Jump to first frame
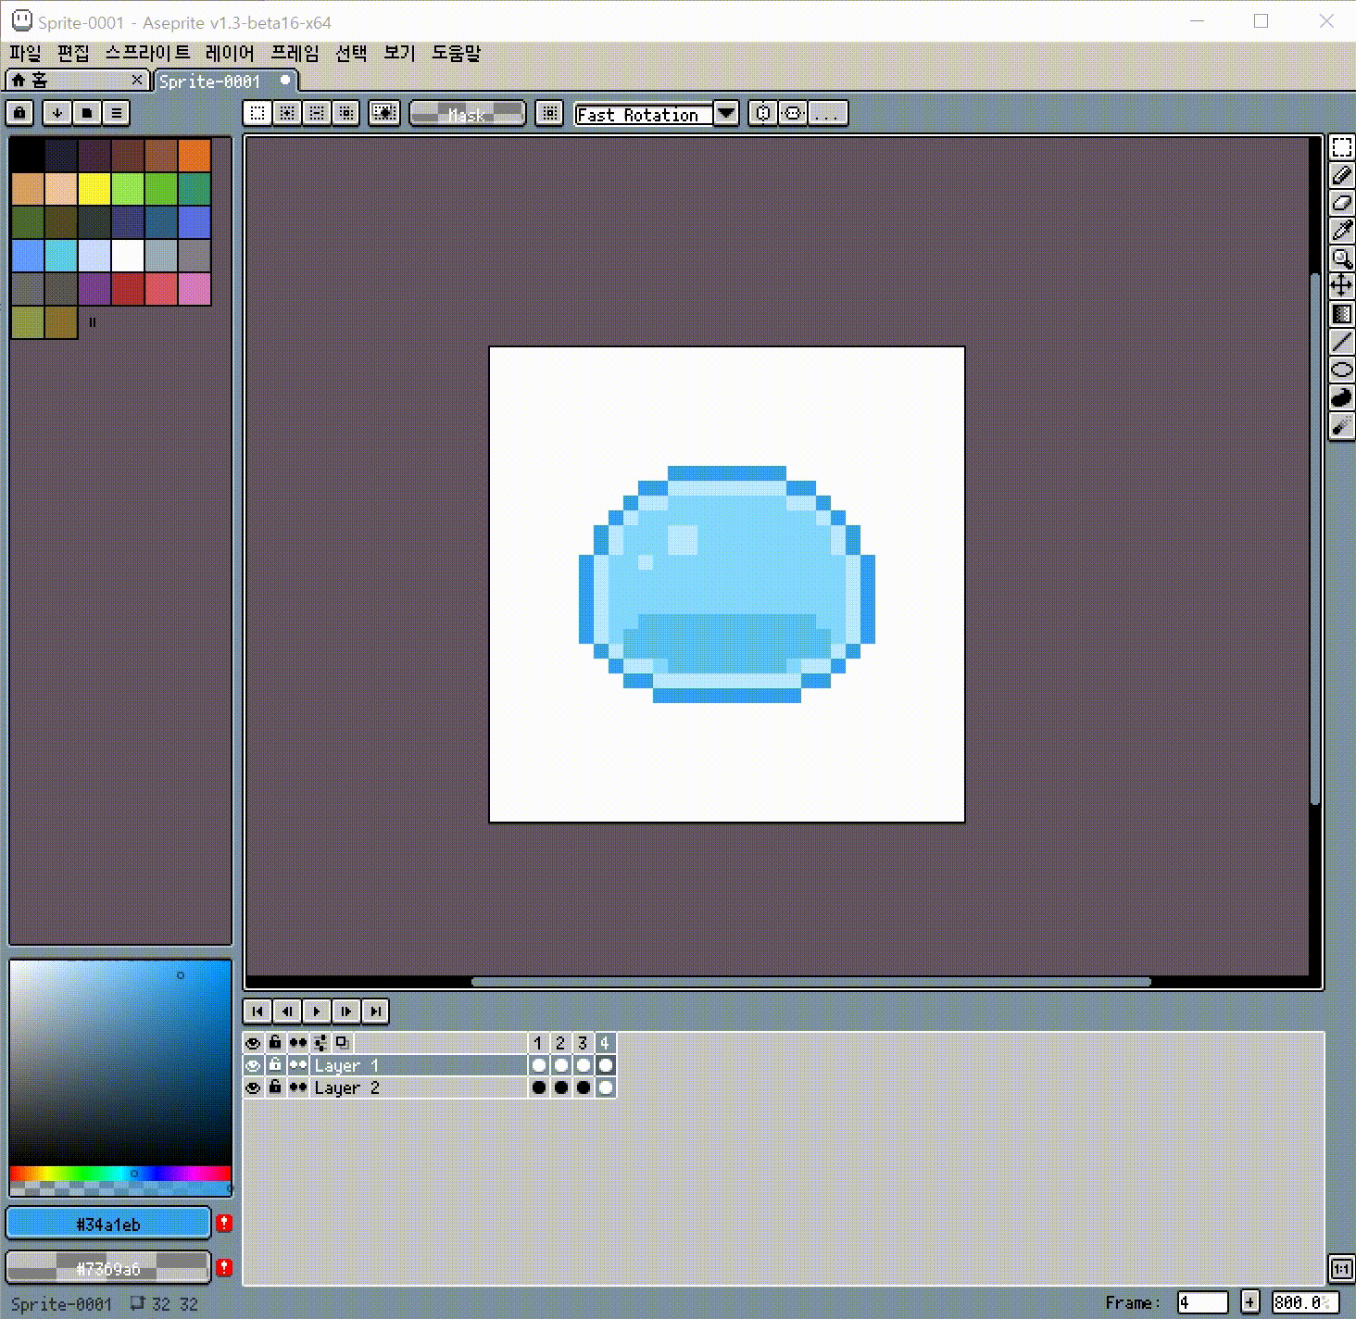Image resolution: width=1356 pixels, height=1319 pixels. point(257,1011)
